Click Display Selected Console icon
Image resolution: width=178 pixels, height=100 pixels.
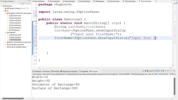click(x=163, y=71)
